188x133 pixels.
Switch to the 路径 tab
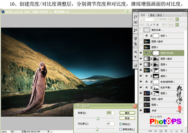tap(160, 15)
